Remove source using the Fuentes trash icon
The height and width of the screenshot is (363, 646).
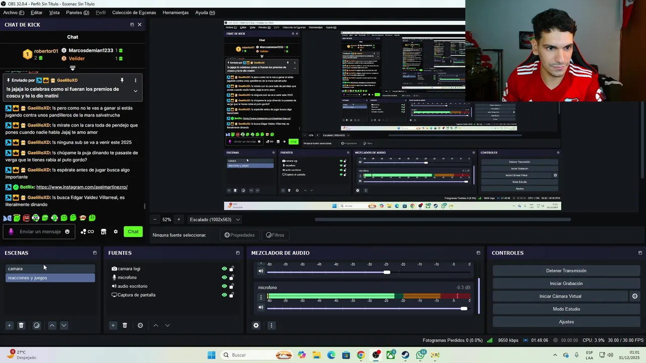point(125,325)
